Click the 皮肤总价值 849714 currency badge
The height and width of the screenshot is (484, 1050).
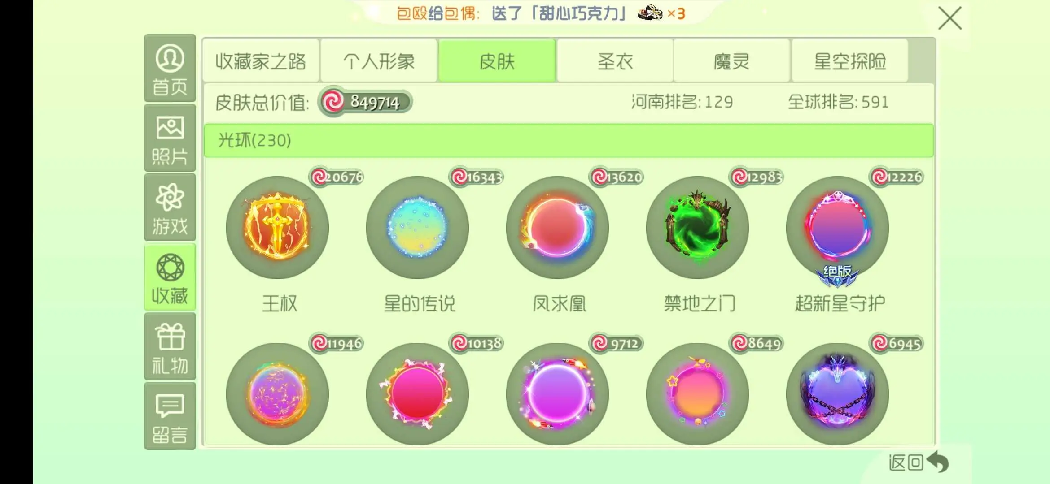pos(365,102)
